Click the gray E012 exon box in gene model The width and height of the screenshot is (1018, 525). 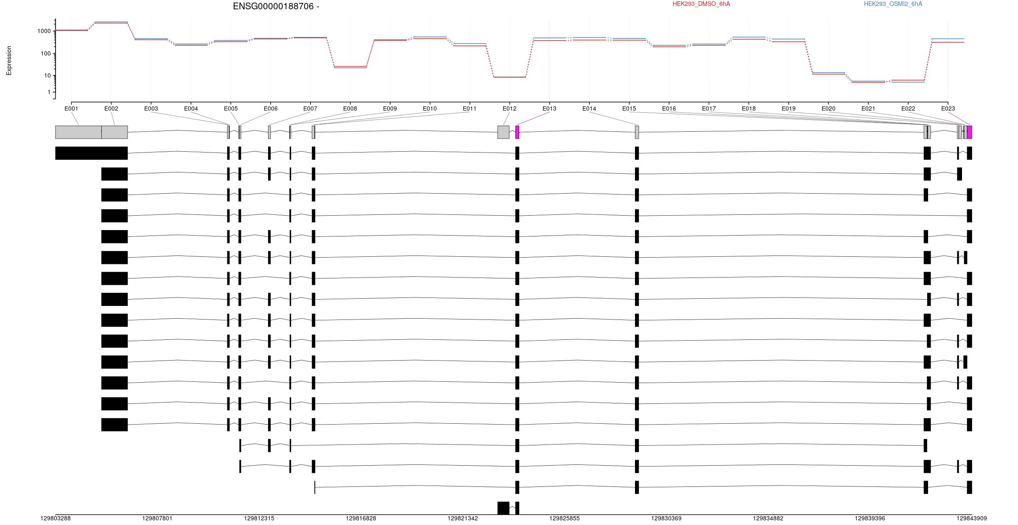(x=503, y=132)
